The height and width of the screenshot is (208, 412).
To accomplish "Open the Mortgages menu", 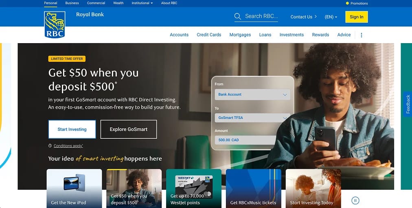I will click(240, 35).
